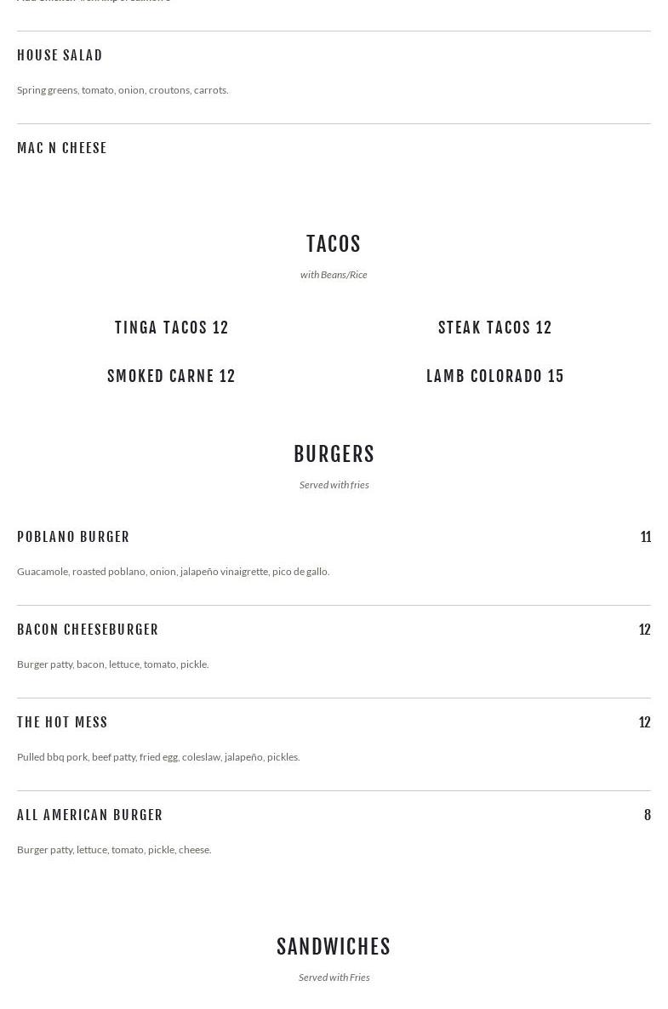This screenshot has width=668, height=1009.
Task: Click the All American Burger price 8
Action: coord(647,815)
